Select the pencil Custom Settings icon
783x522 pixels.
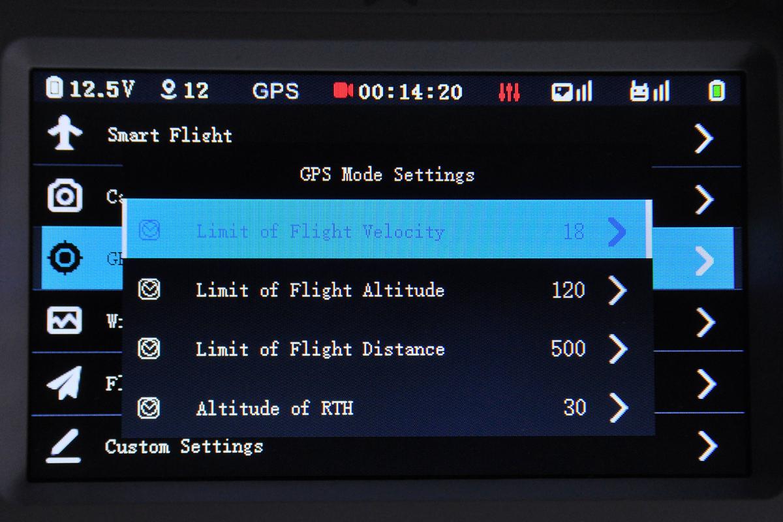coord(64,446)
